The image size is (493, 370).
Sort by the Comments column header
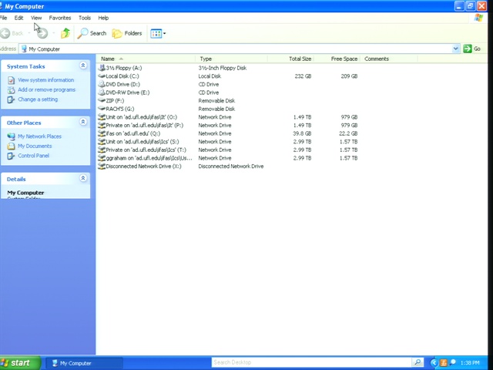[x=388, y=59]
